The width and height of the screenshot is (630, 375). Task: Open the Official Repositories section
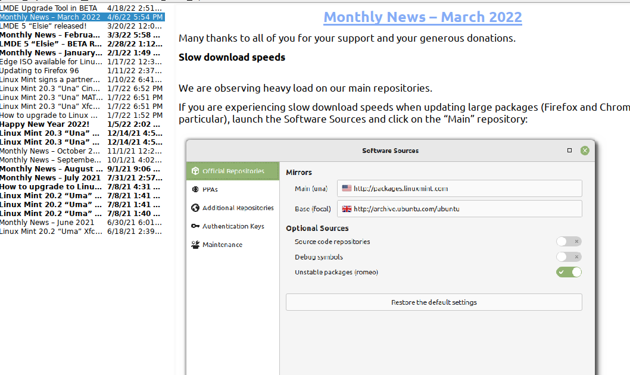pos(231,170)
